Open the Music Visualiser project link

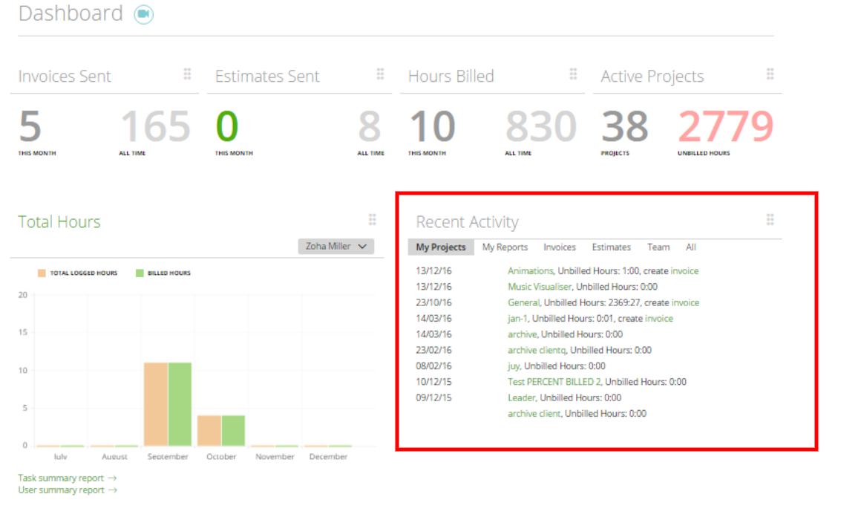coord(539,287)
